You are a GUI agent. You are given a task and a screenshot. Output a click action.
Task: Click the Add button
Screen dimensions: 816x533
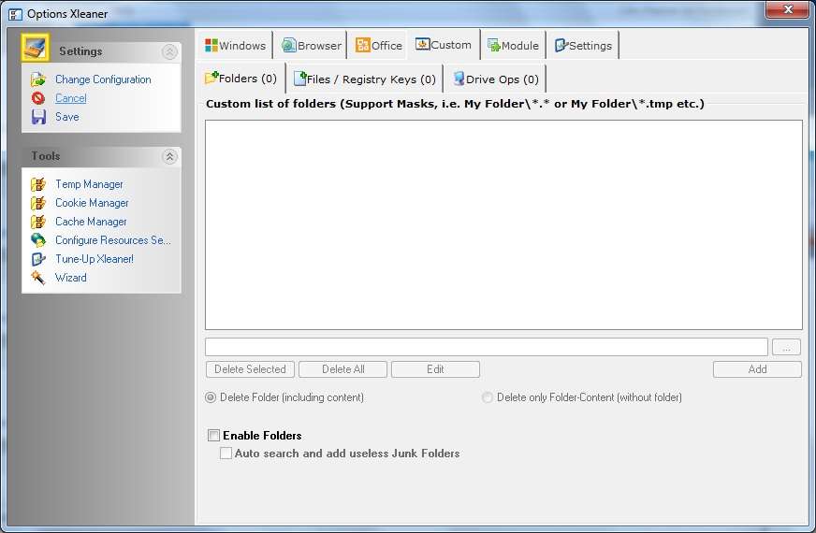pyautogui.click(x=757, y=369)
